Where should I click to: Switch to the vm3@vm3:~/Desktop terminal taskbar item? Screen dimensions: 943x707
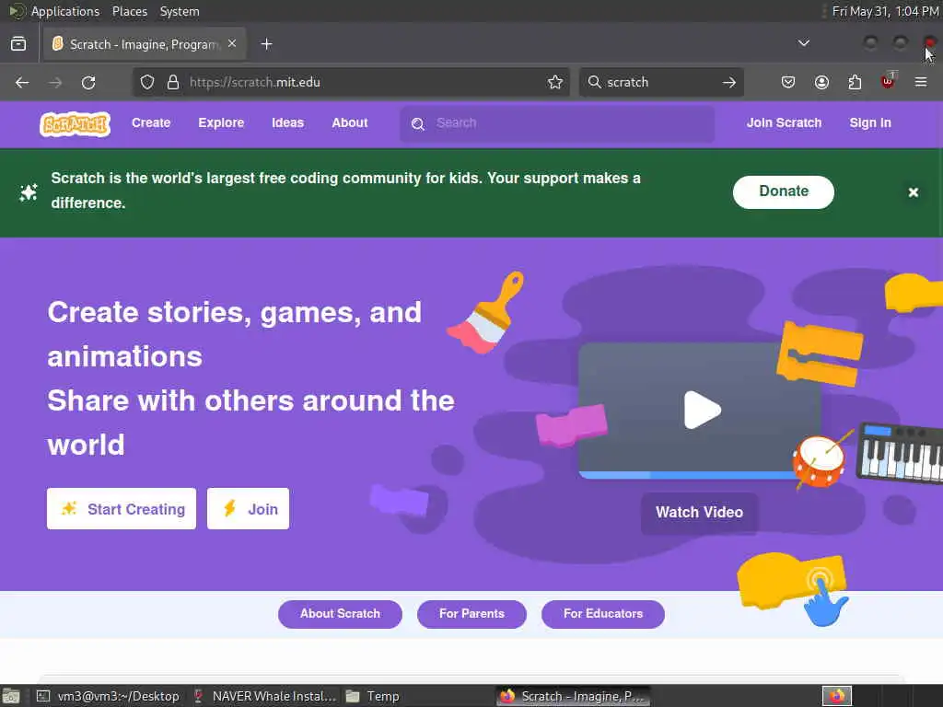coord(109,696)
